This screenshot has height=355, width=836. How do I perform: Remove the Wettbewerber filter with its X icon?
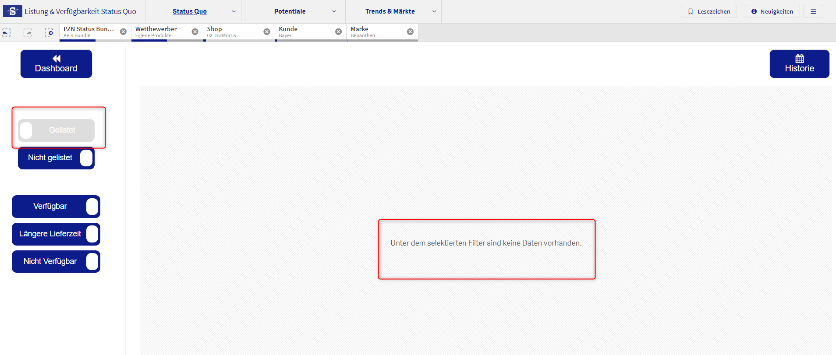[195, 32]
